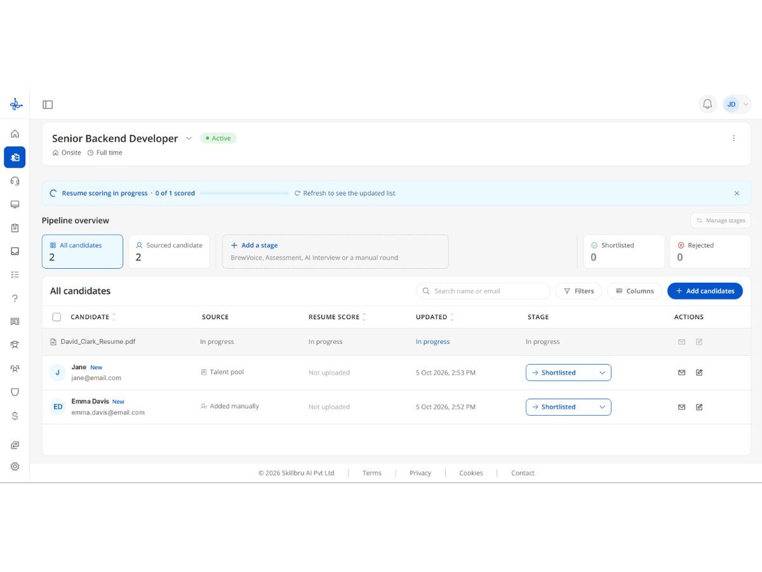Select the All candidates stage tab
The image size is (762, 572).
pos(83,251)
